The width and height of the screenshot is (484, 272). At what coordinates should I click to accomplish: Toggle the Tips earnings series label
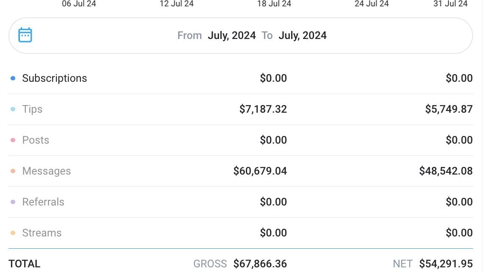32,109
